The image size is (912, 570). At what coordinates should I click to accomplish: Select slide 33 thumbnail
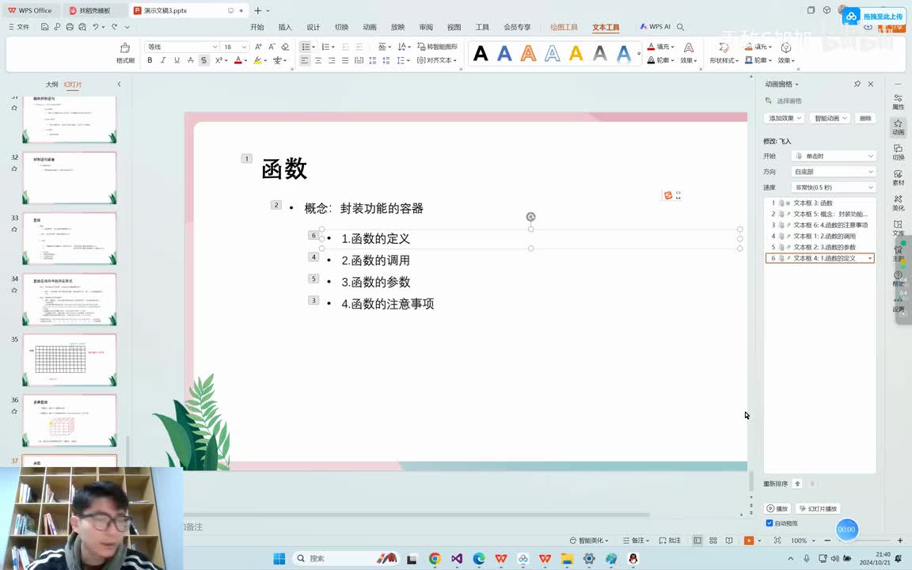(69, 237)
